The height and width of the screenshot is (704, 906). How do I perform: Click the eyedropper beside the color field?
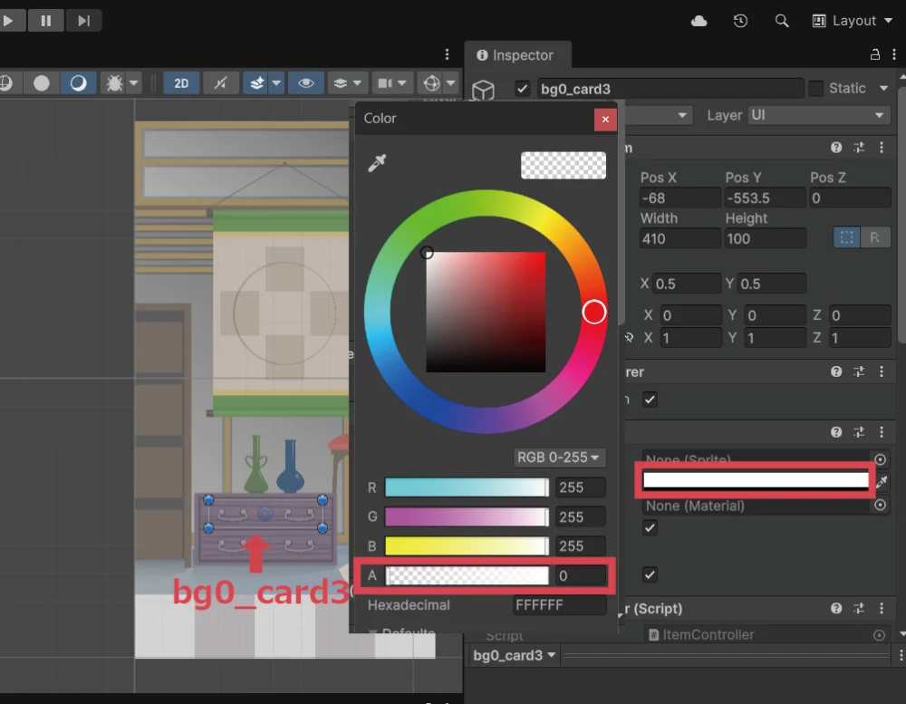coord(882,482)
